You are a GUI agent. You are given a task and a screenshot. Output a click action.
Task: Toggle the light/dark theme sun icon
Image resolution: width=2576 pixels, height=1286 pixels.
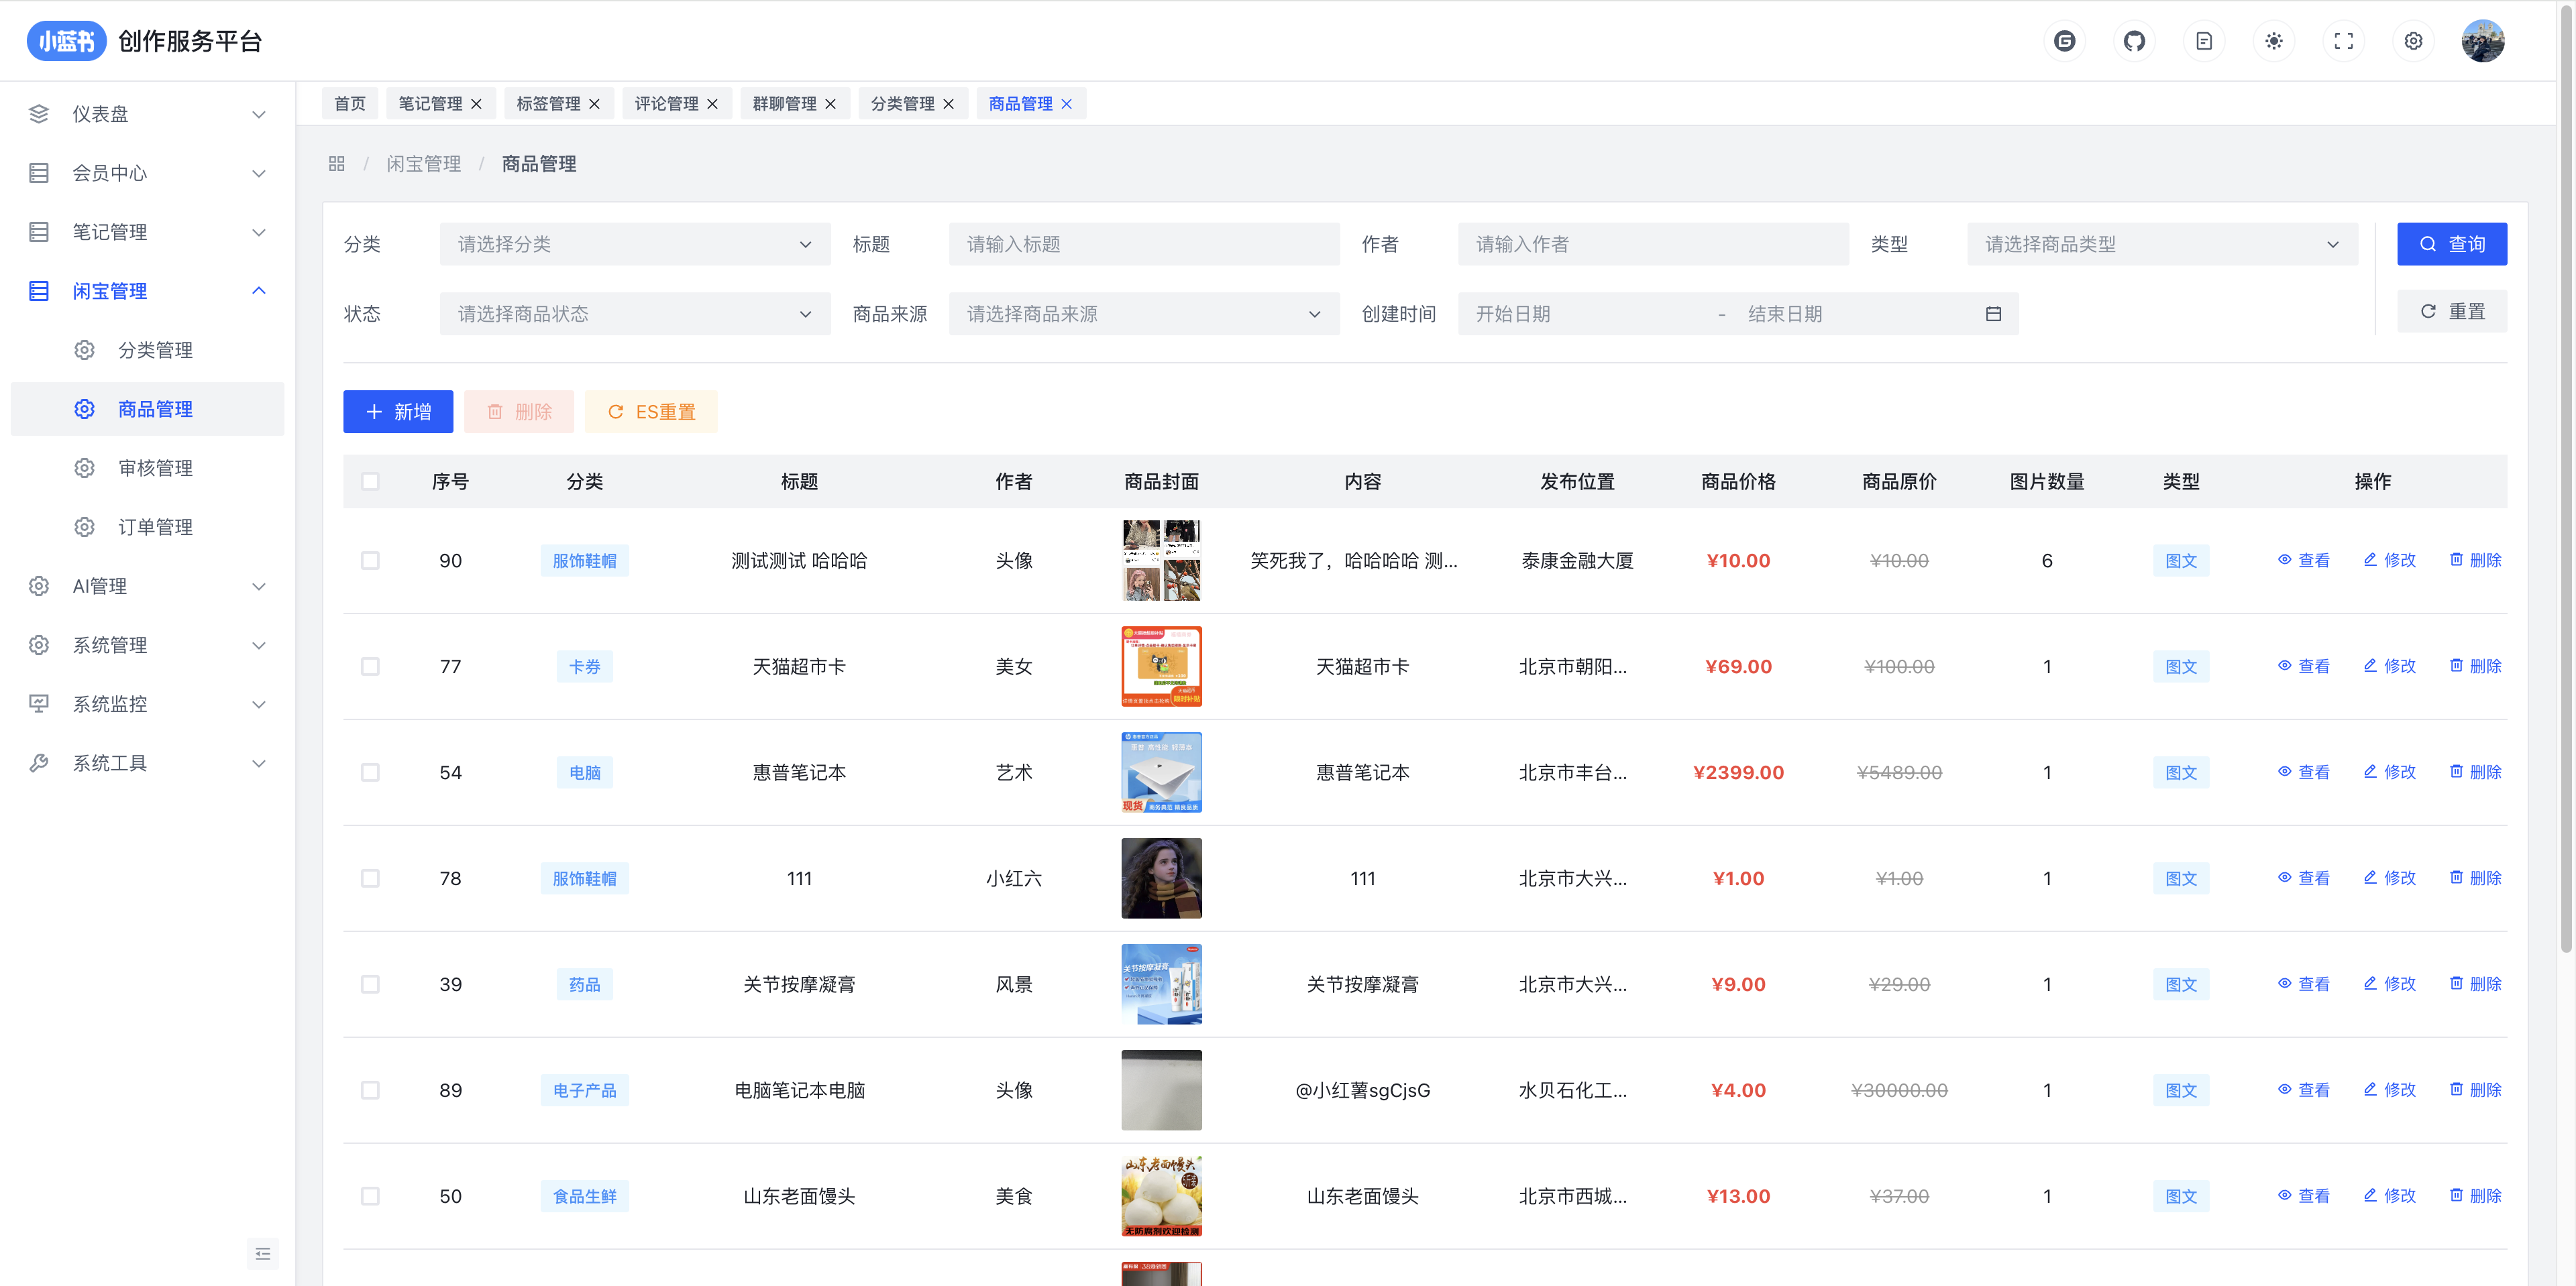point(2273,41)
